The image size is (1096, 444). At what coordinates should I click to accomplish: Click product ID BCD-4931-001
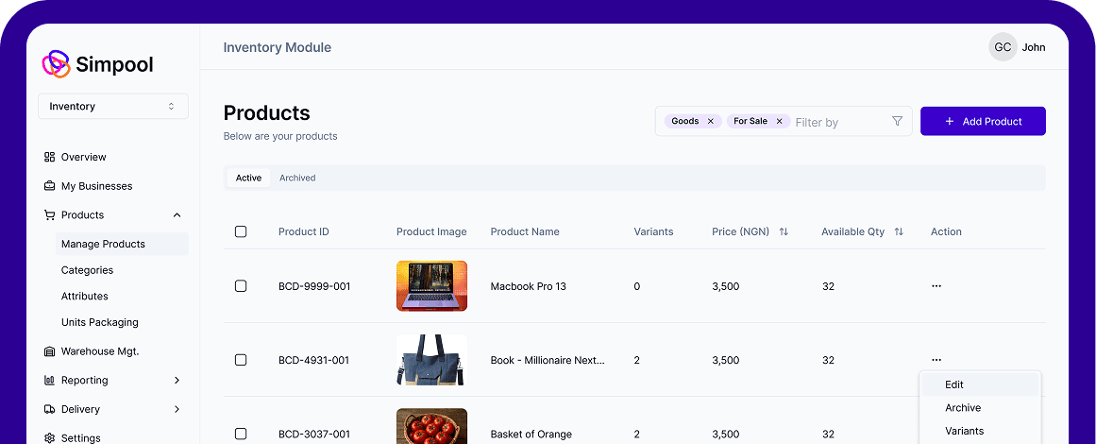coord(313,360)
